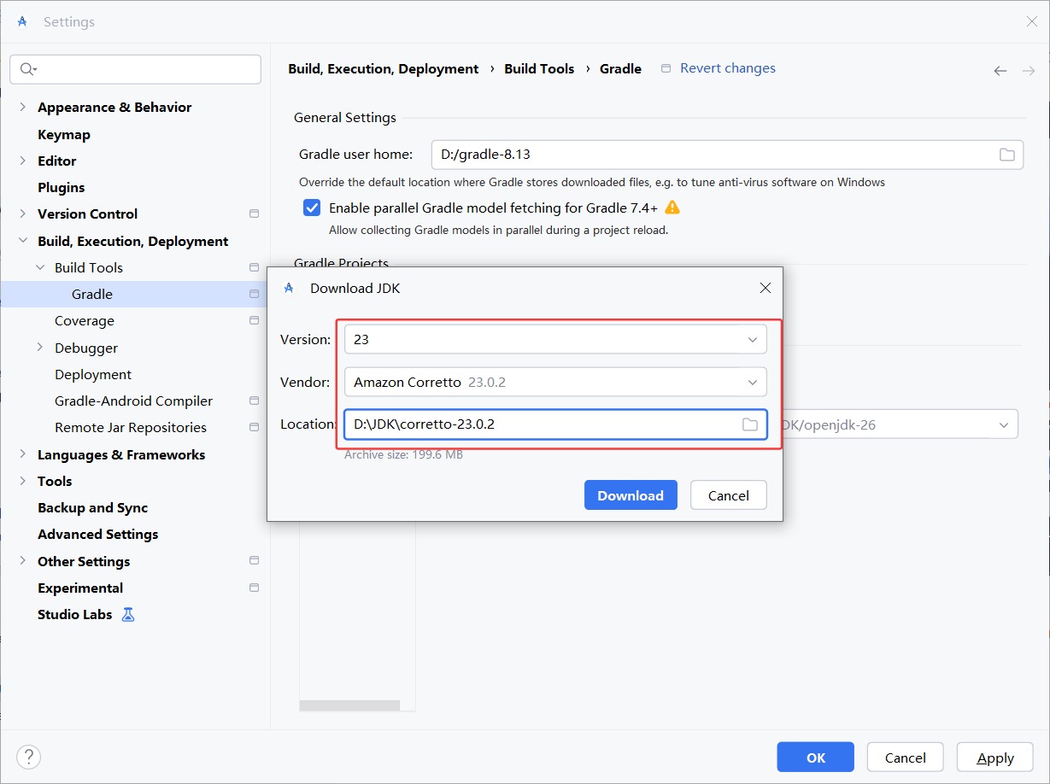Click the Revert changes link
Image resolution: width=1050 pixels, height=784 pixels.
[728, 68]
